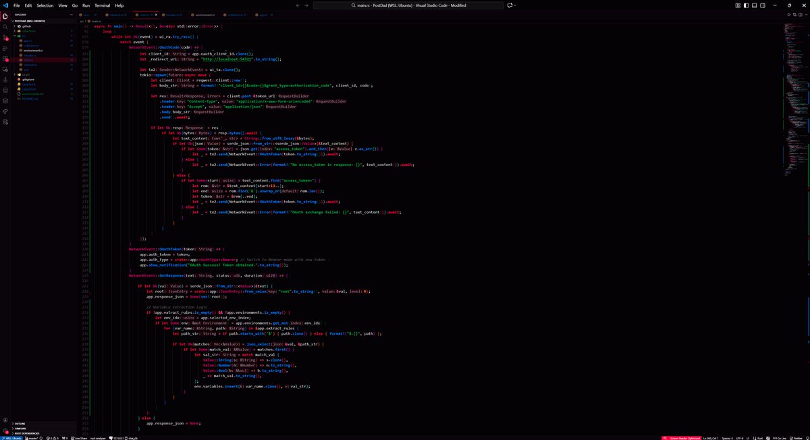This screenshot has height=440, width=810.
Task: Click the editor minimap code overview
Action: pyautogui.click(x=796, y=101)
